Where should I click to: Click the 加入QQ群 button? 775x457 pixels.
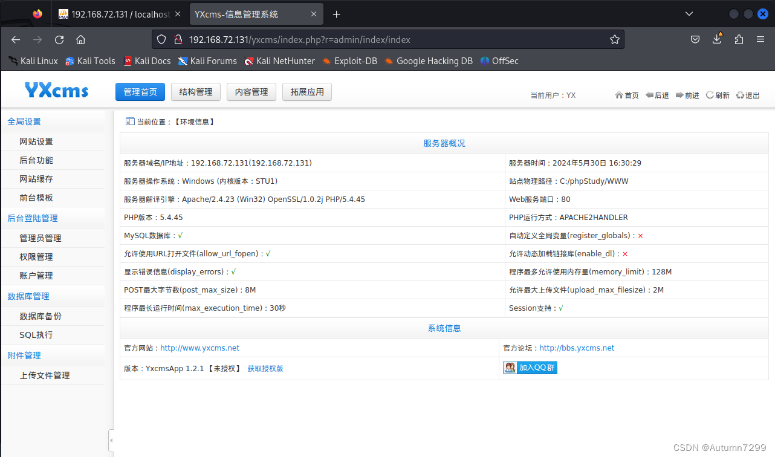[x=530, y=368]
